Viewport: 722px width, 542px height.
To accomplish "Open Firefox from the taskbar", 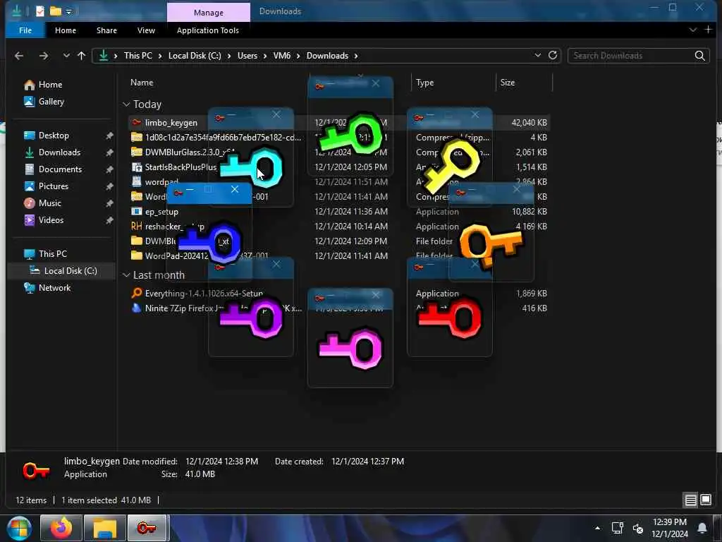I will coord(61,528).
